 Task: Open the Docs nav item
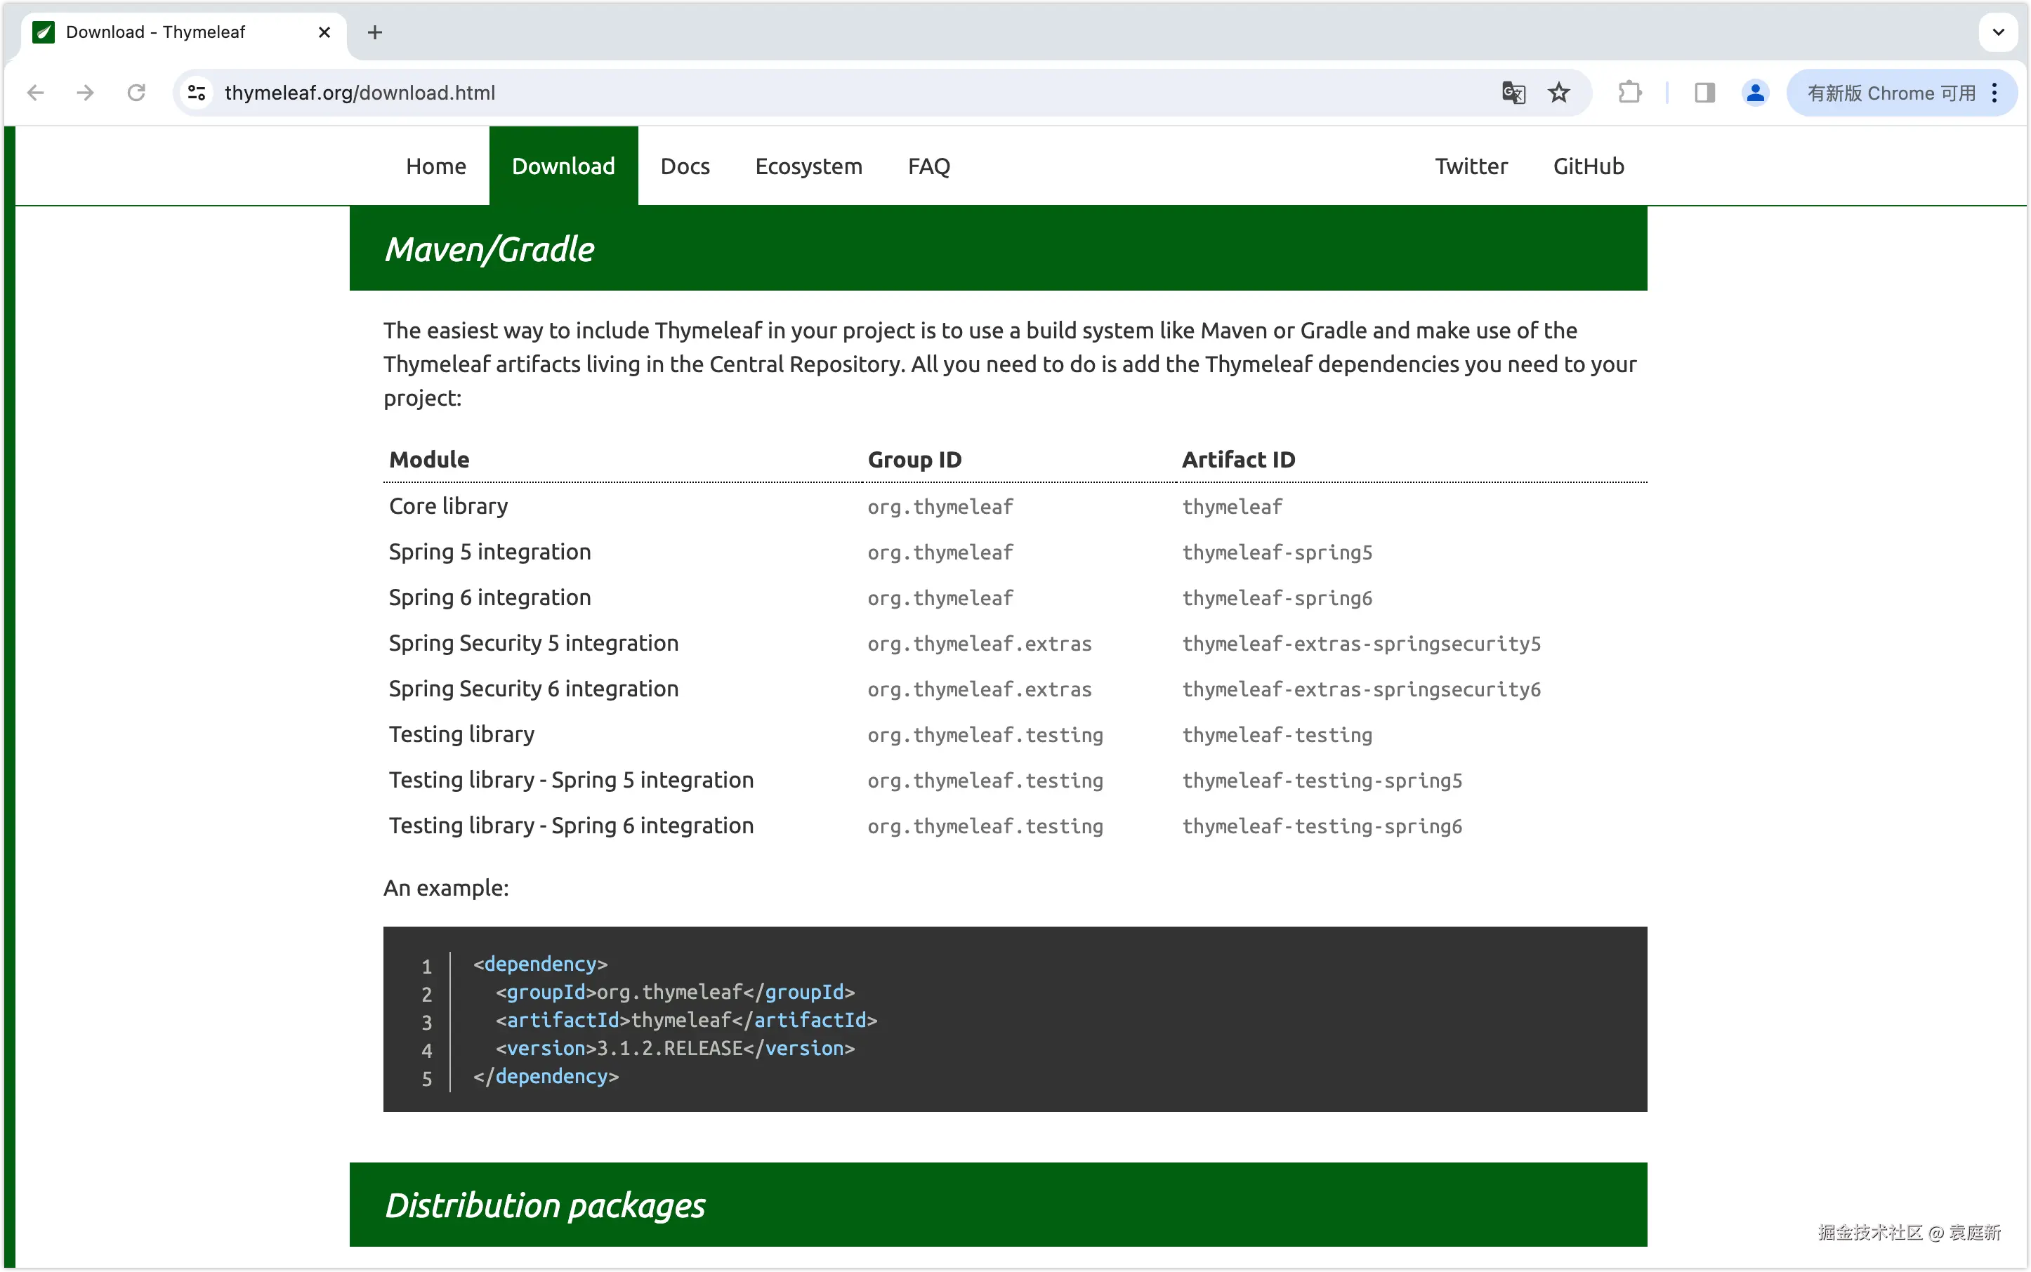[x=684, y=166]
